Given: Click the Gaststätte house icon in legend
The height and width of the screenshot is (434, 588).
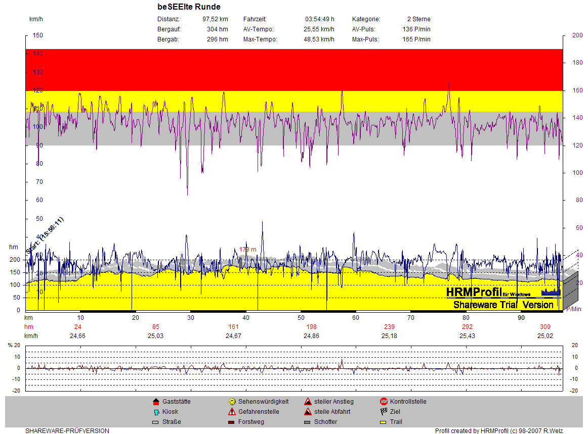Looking at the screenshot, I should [x=156, y=402].
